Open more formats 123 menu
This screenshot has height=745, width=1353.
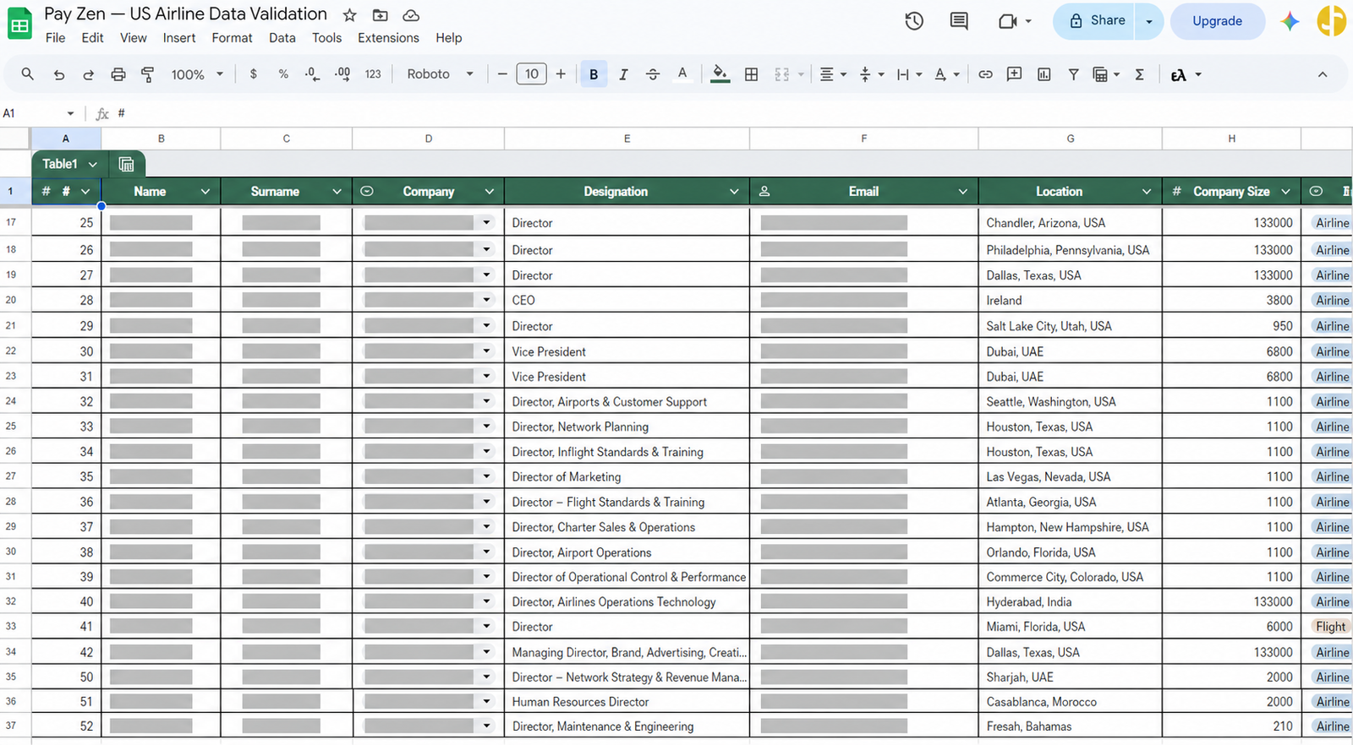tap(373, 74)
